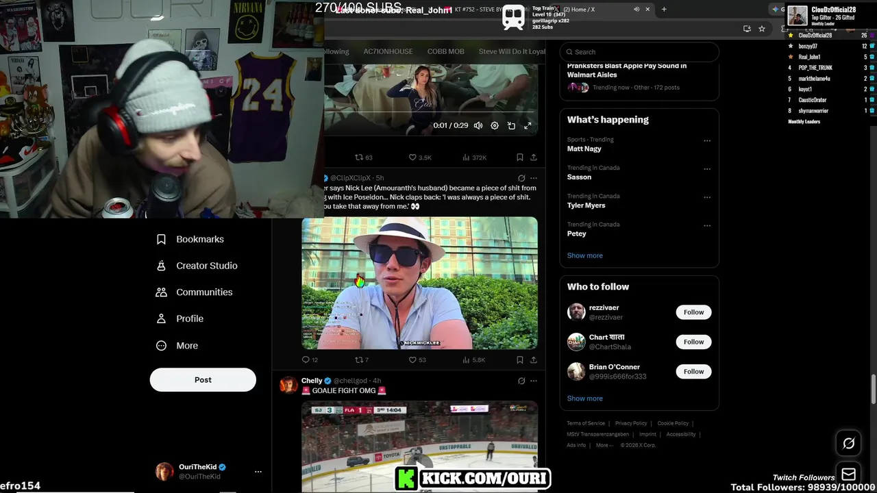
Task: Open Terms of Service footer link
Action: [x=586, y=423]
